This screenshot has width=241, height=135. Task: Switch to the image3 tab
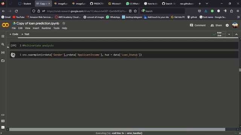(x=79, y=4)
